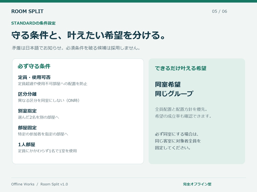Select the 1人部屋 item heading

(x=26, y=144)
